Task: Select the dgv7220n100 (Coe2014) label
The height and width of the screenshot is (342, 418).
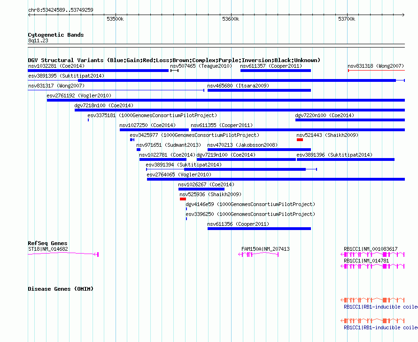Action: point(325,115)
